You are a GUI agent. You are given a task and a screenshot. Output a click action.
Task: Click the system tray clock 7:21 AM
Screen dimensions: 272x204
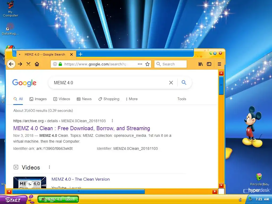coord(262,199)
